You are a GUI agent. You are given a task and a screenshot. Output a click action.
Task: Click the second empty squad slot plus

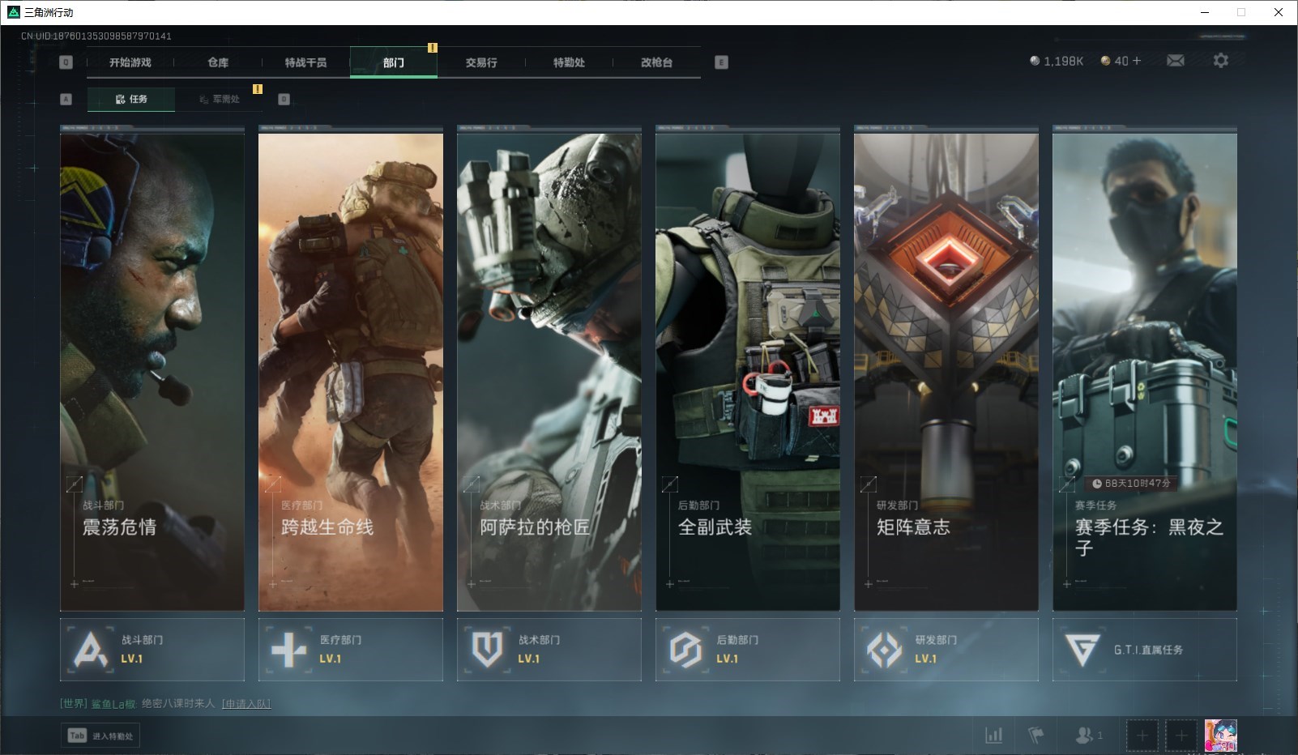[x=1181, y=736]
